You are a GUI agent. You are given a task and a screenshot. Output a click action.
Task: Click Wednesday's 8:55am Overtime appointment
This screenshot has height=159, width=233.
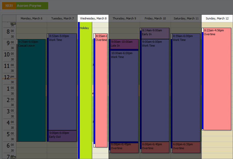pos(101,91)
